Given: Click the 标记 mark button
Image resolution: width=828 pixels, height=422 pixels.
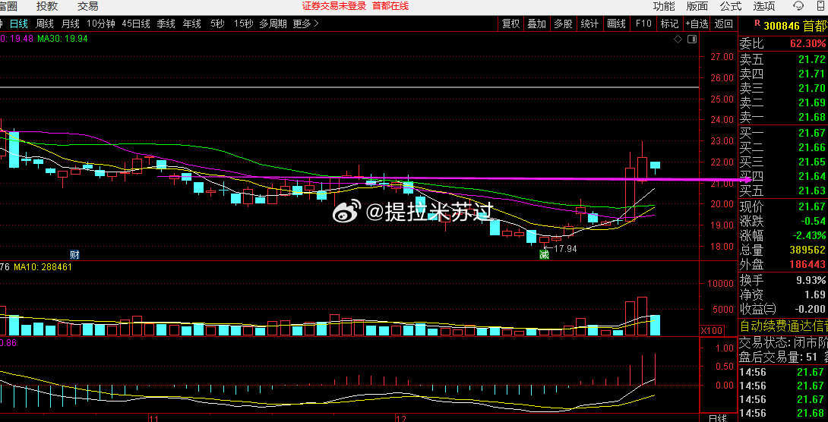Looking at the screenshot, I should click(x=669, y=24).
